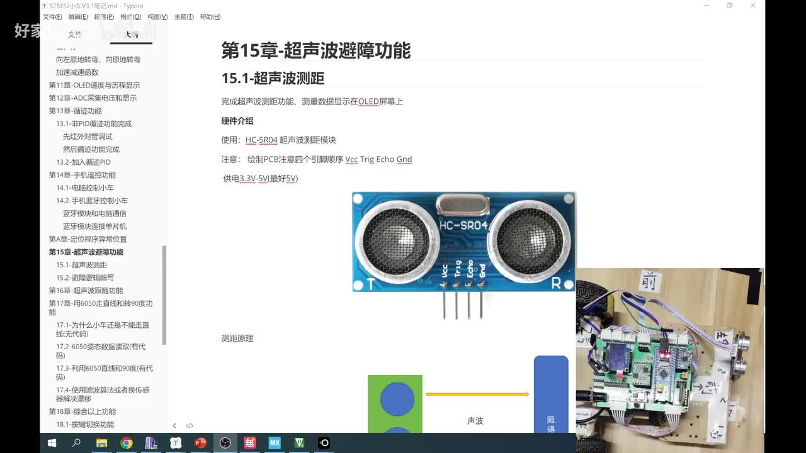Jump to 第17章-用6050走直线和转90度功能
Image resolution: width=806 pixels, height=453 pixels.
[101, 308]
